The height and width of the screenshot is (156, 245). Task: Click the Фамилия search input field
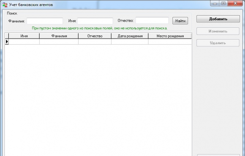pyautogui.click(x=45, y=21)
